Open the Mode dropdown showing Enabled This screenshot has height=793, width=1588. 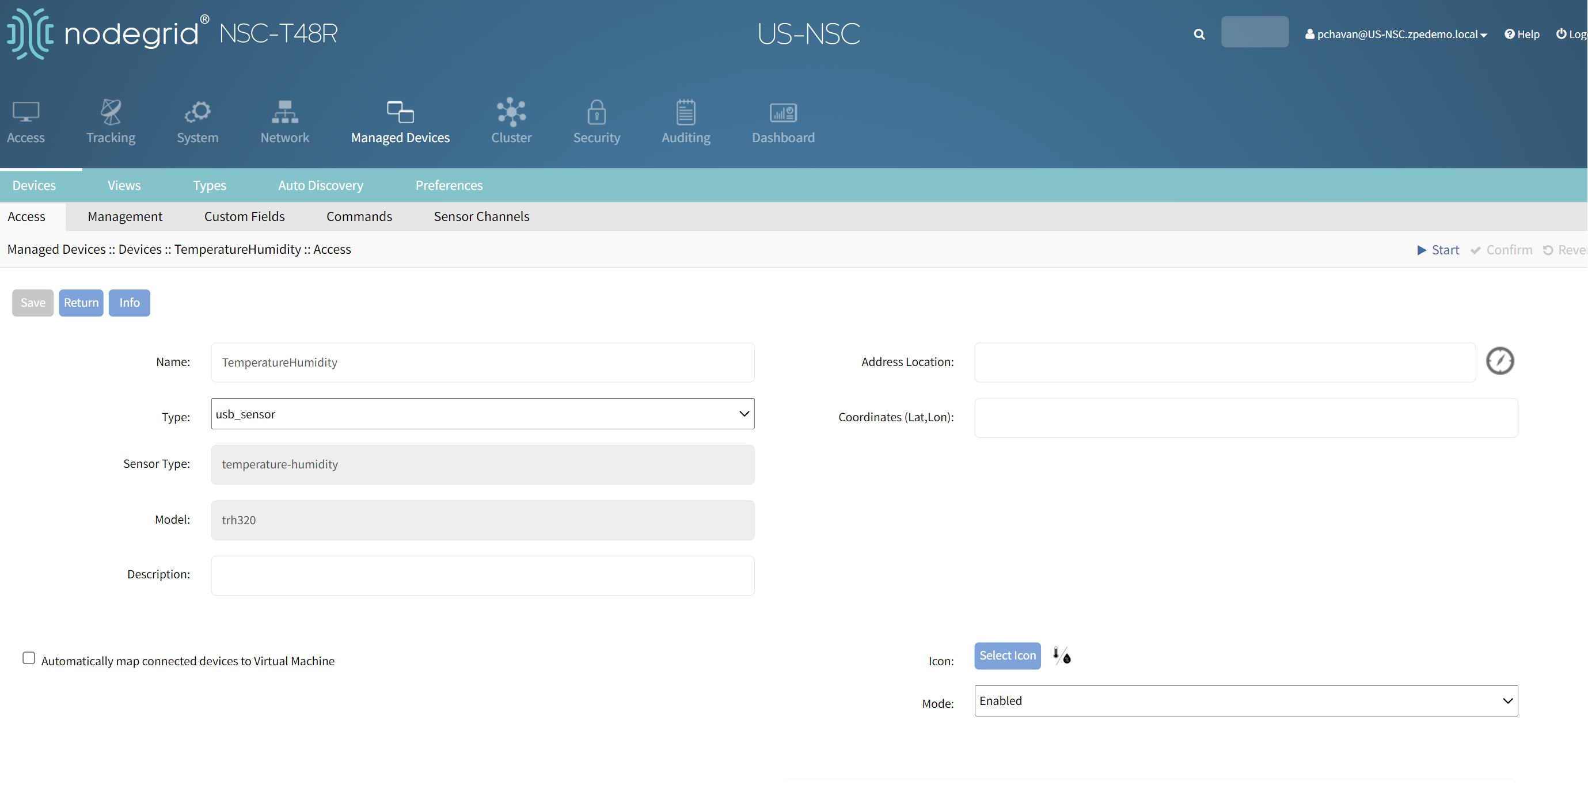pyautogui.click(x=1246, y=700)
